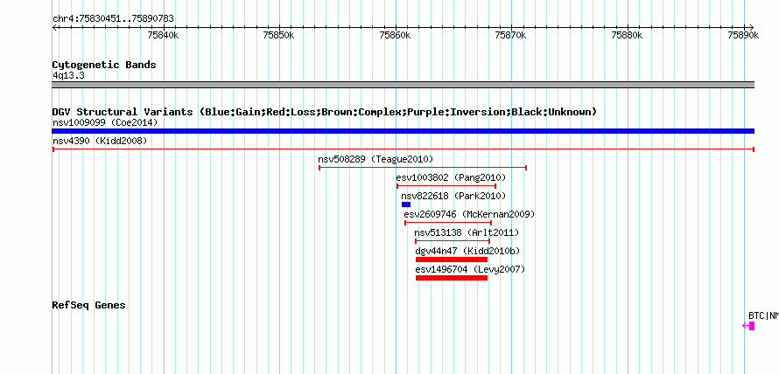Open the esv2609746 (McKernan2009) variant label
779x374 pixels.
[x=469, y=214]
